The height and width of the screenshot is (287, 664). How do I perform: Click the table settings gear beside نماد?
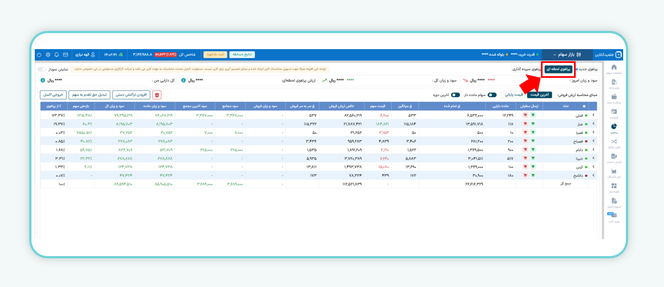pyautogui.click(x=584, y=106)
